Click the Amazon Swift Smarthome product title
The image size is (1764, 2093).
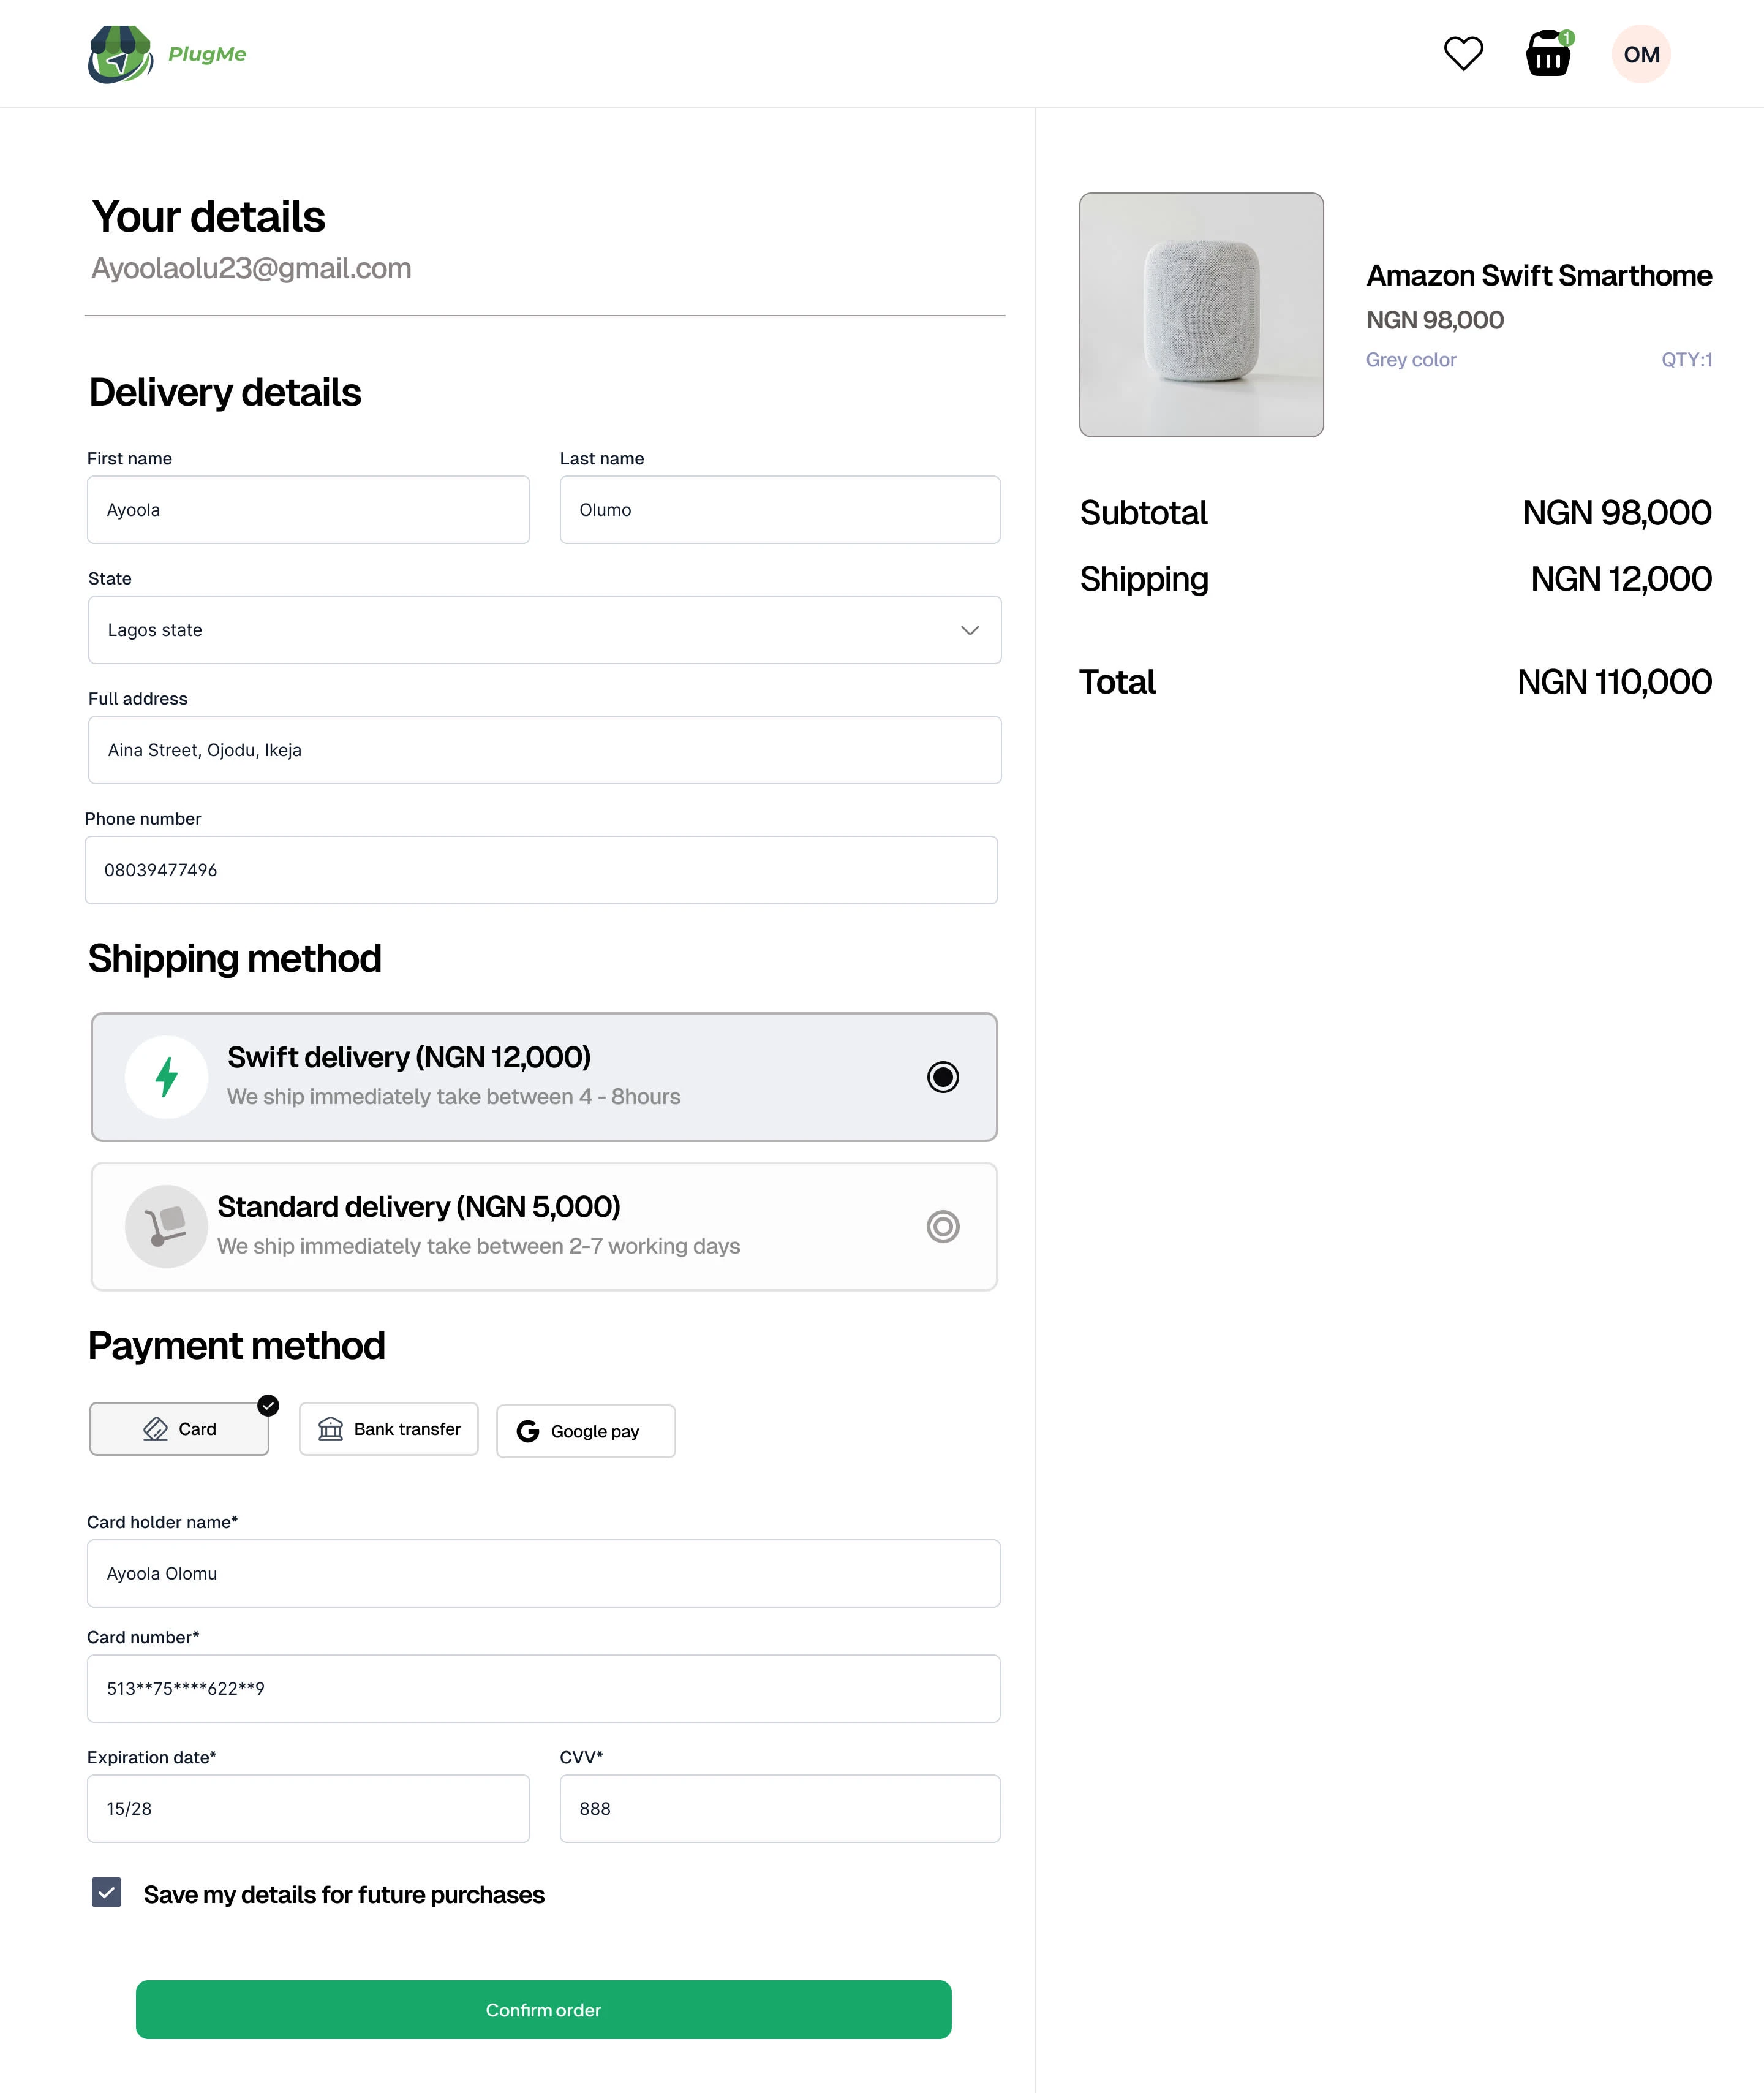tap(1539, 275)
